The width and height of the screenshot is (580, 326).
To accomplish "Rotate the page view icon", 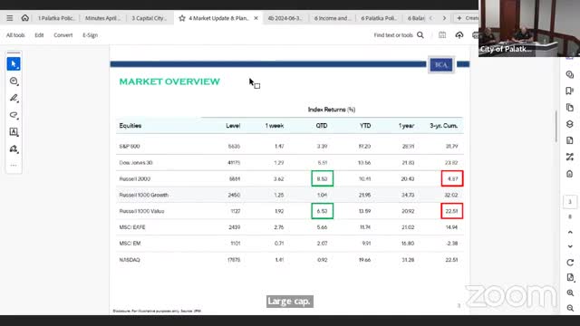I will pyautogui.click(x=570, y=263).
